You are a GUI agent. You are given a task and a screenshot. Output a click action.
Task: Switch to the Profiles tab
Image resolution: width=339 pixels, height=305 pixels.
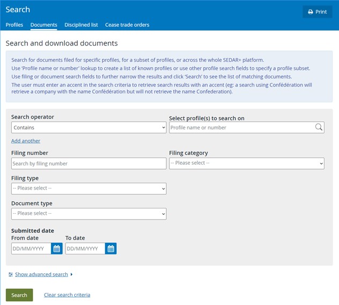coord(14,25)
